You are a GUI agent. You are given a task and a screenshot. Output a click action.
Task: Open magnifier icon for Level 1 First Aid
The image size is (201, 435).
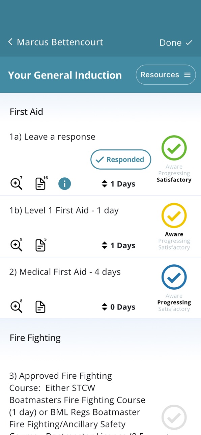coord(16,245)
